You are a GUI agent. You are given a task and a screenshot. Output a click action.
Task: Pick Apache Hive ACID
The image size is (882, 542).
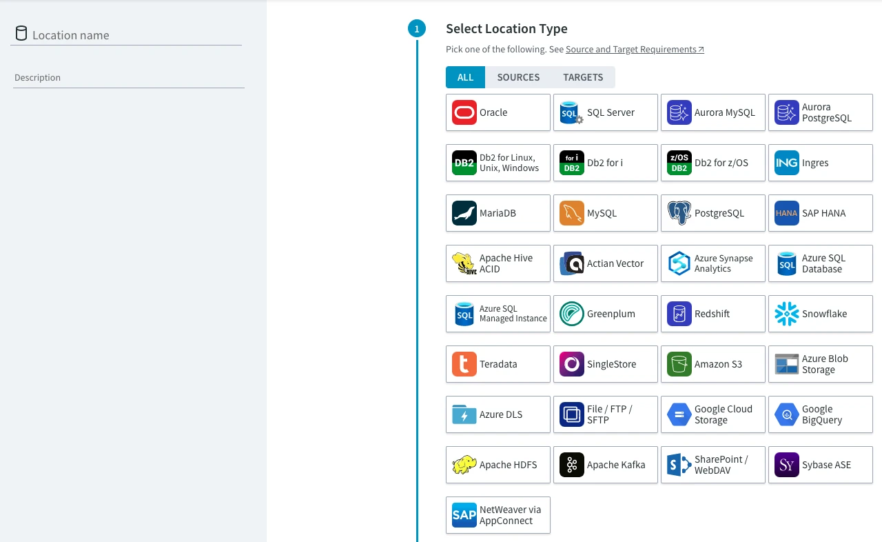(498, 263)
